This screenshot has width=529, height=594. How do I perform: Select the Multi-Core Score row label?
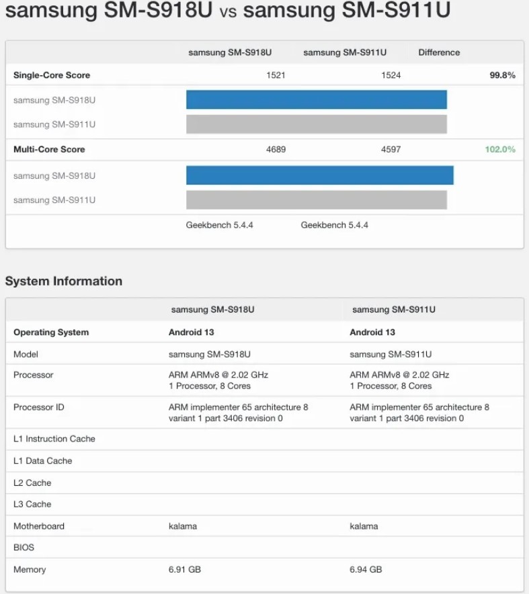point(49,149)
